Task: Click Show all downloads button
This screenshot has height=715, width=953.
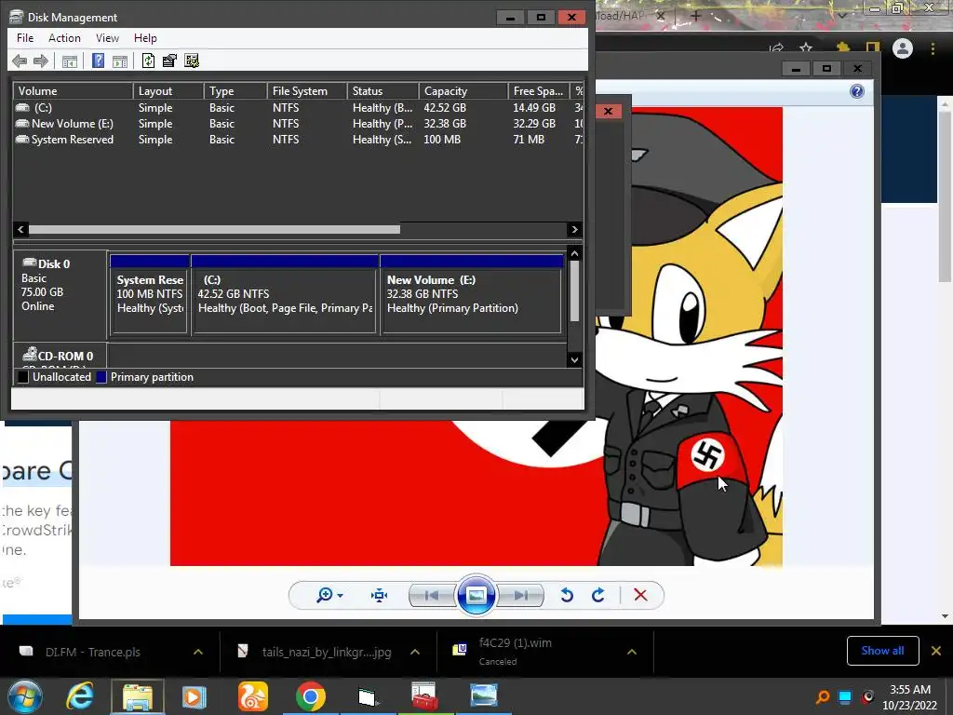Action: point(882,651)
